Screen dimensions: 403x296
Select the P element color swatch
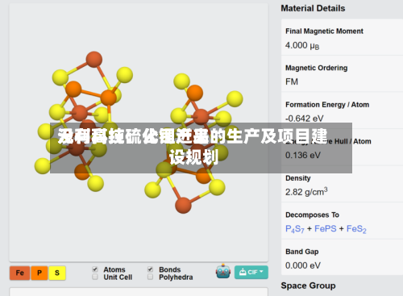click(39, 273)
